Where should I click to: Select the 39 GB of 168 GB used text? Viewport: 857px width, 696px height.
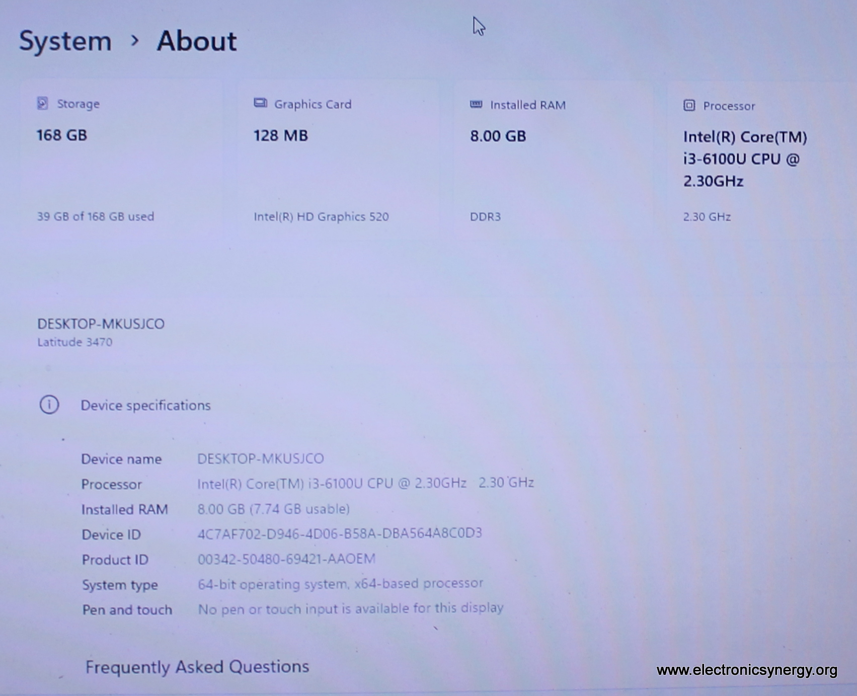[96, 217]
